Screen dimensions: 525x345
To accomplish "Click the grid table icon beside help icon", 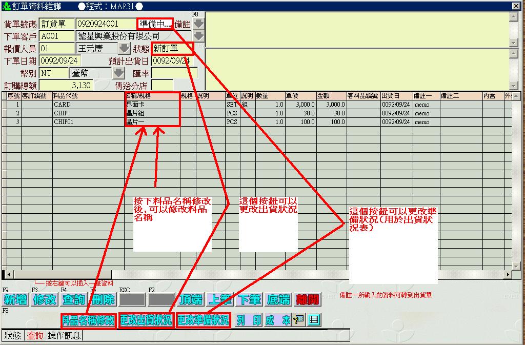I will (x=314, y=320).
